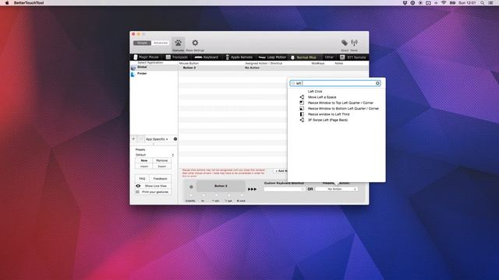Toggle the fn modifier checkbox
Image resolution: width=499 pixels, height=280 pixels.
click(x=203, y=195)
